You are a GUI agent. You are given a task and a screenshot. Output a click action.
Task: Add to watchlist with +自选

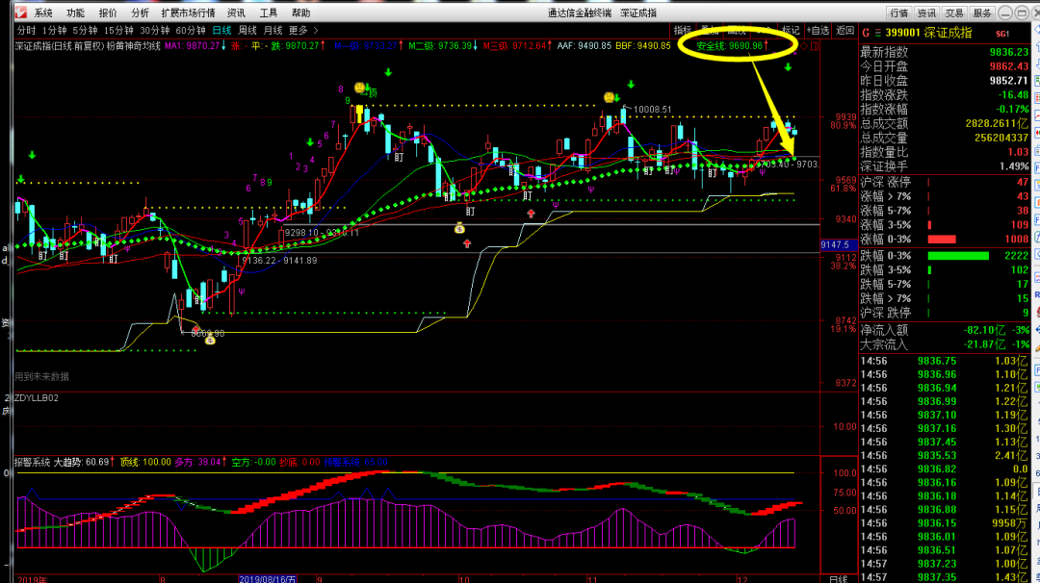[x=818, y=30]
